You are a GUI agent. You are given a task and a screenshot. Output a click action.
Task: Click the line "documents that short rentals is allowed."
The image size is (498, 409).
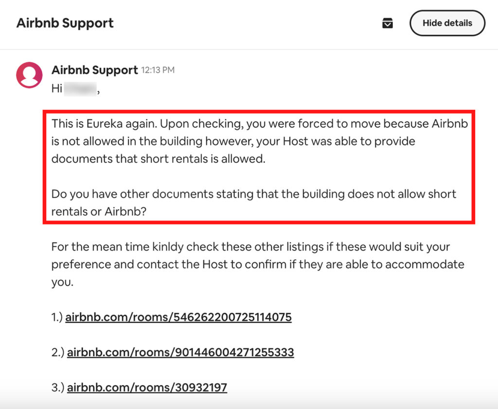pos(159,159)
